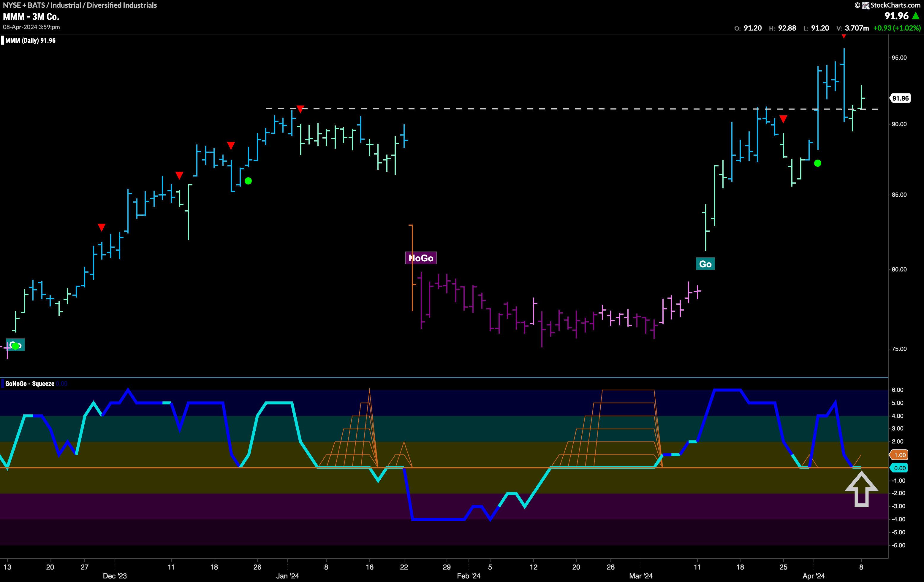Click the MMM - 3M Co. title

click(x=31, y=17)
